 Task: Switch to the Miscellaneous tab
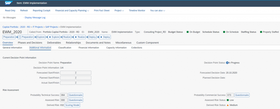point(123,43)
